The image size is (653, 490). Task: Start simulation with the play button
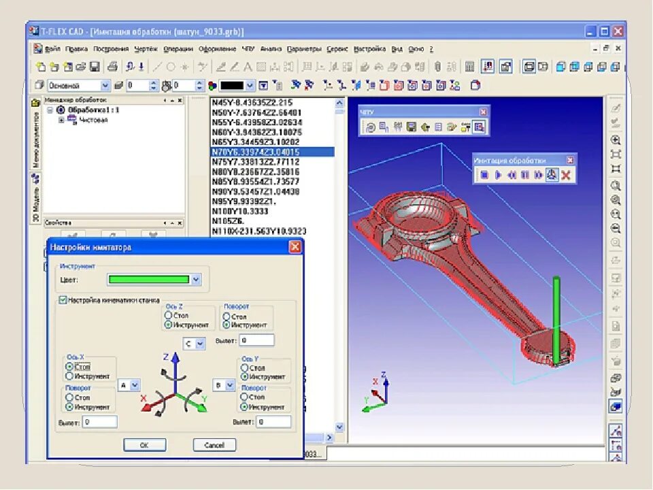(498, 175)
